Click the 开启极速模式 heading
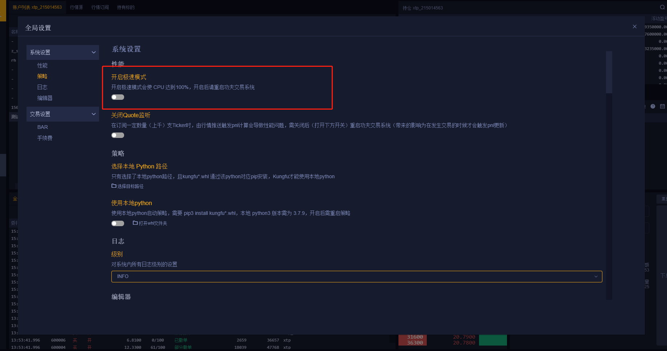Screen dimensions: 667x351 coord(128,77)
